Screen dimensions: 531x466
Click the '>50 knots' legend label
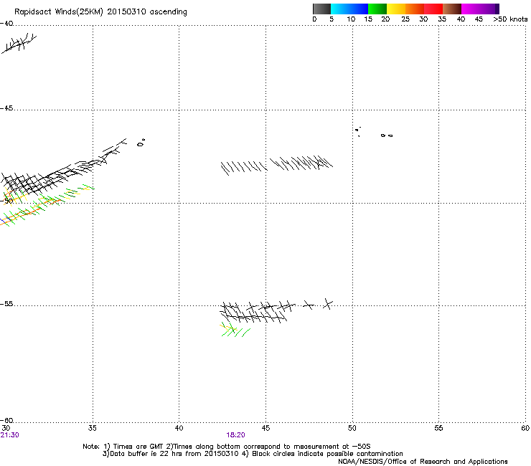click(510, 19)
